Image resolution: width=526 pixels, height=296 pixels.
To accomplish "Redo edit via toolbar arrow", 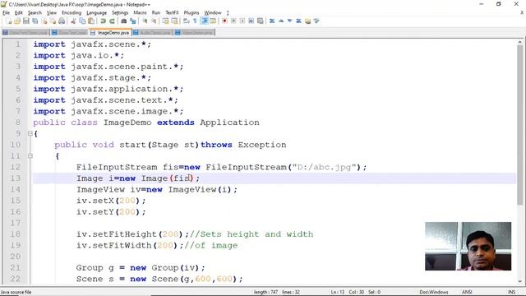I will pos(112,21).
